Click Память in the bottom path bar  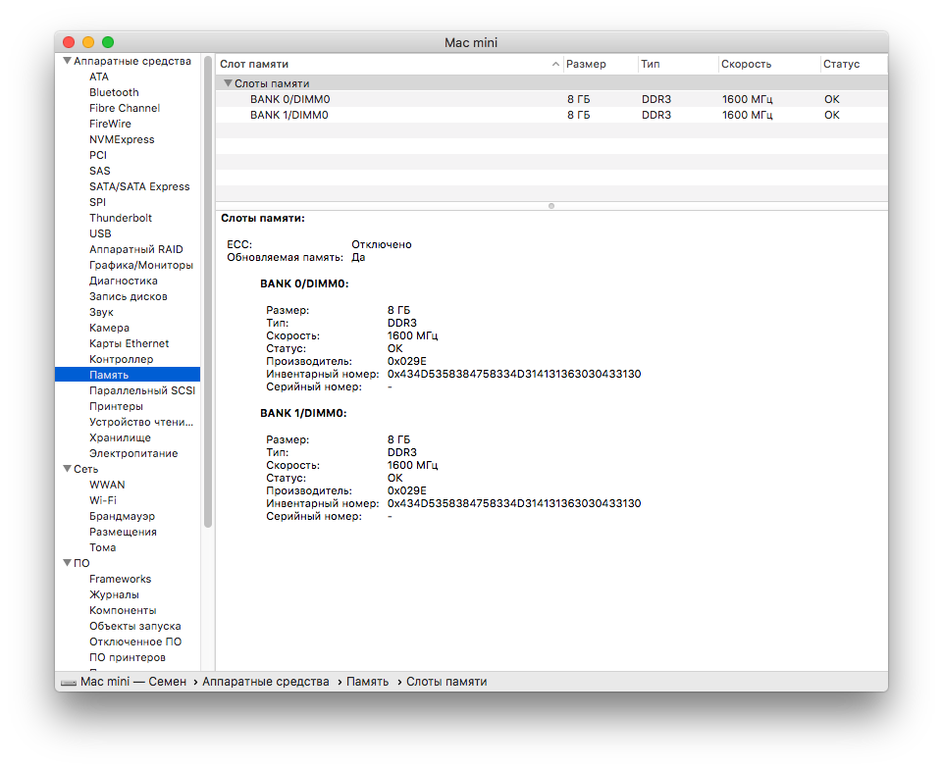click(367, 682)
